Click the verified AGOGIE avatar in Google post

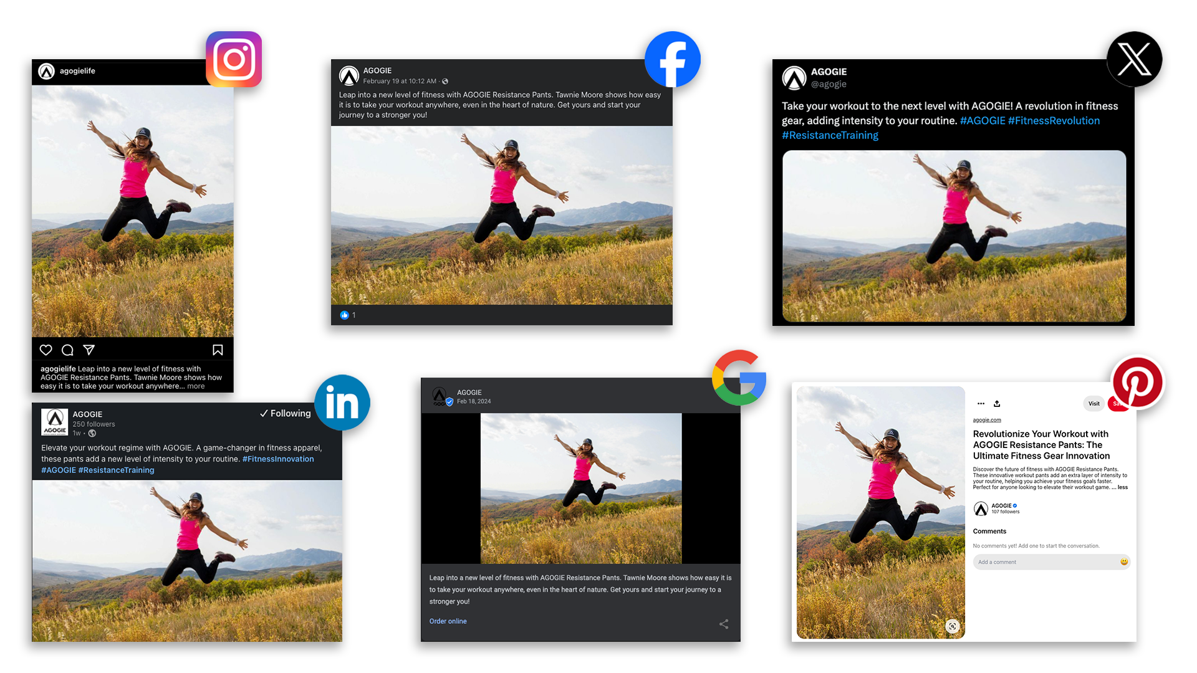441,396
